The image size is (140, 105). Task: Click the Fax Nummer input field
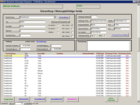[x=98, y=32]
